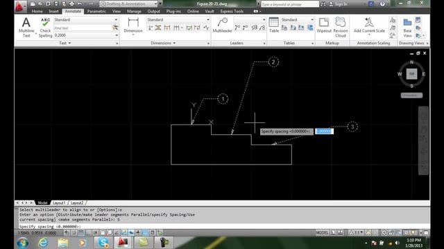The width and height of the screenshot is (444, 249).
Task: Expand the Dimension tool flyout arrow
Action: click(133, 35)
